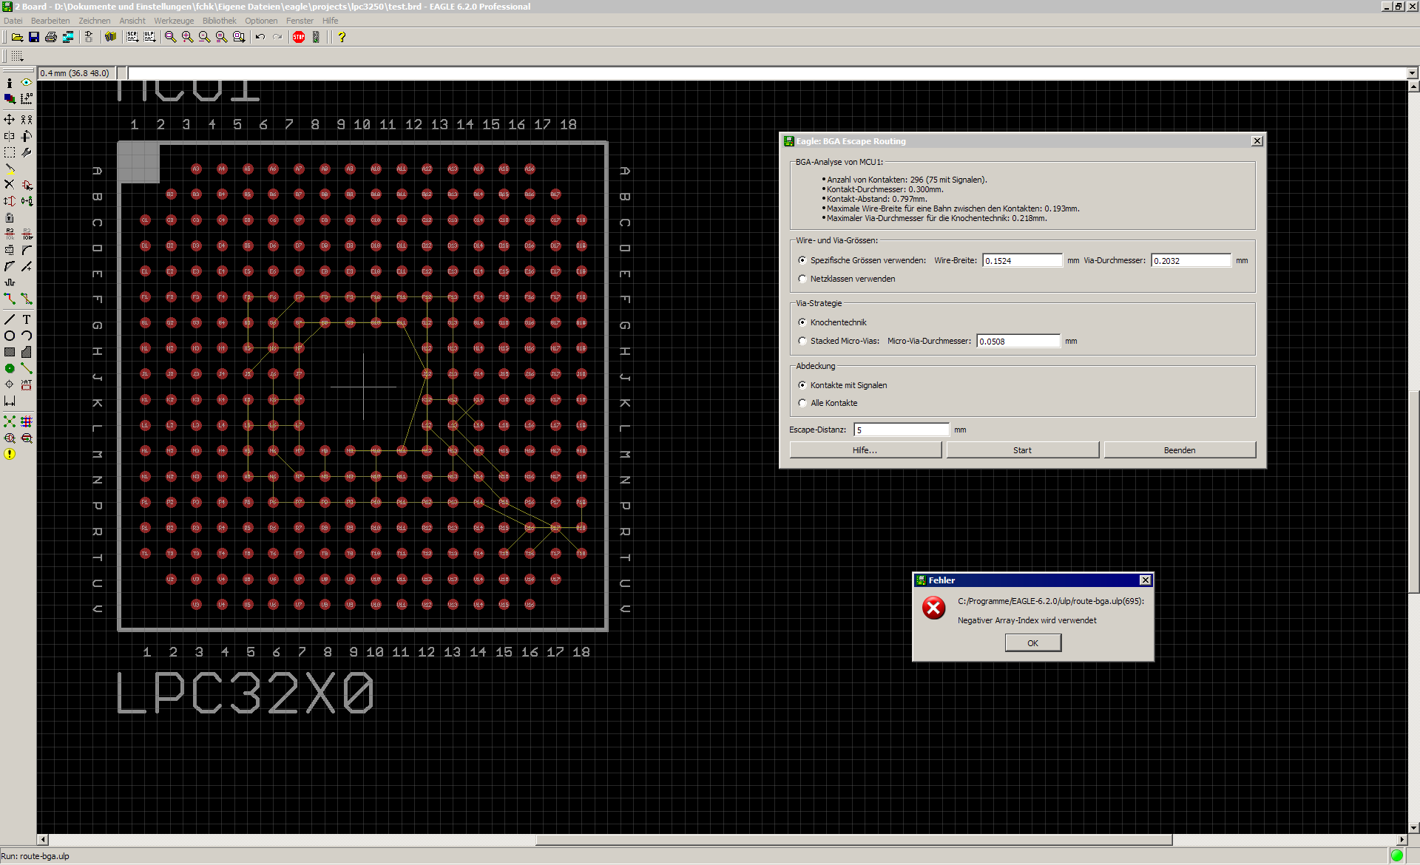Open help with the yellow question mark

click(342, 37)
